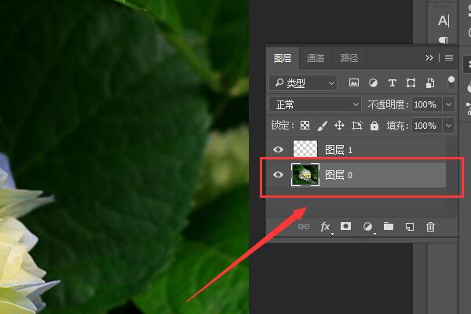Lock image pixels brush icon
The height and width of the screenshot is (314, 471).
(322, 126)
